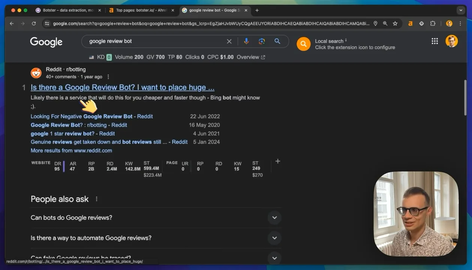The height and width of the screenshot is (270, 472).
Task: Reload the current page
Action: click(34, 24)
